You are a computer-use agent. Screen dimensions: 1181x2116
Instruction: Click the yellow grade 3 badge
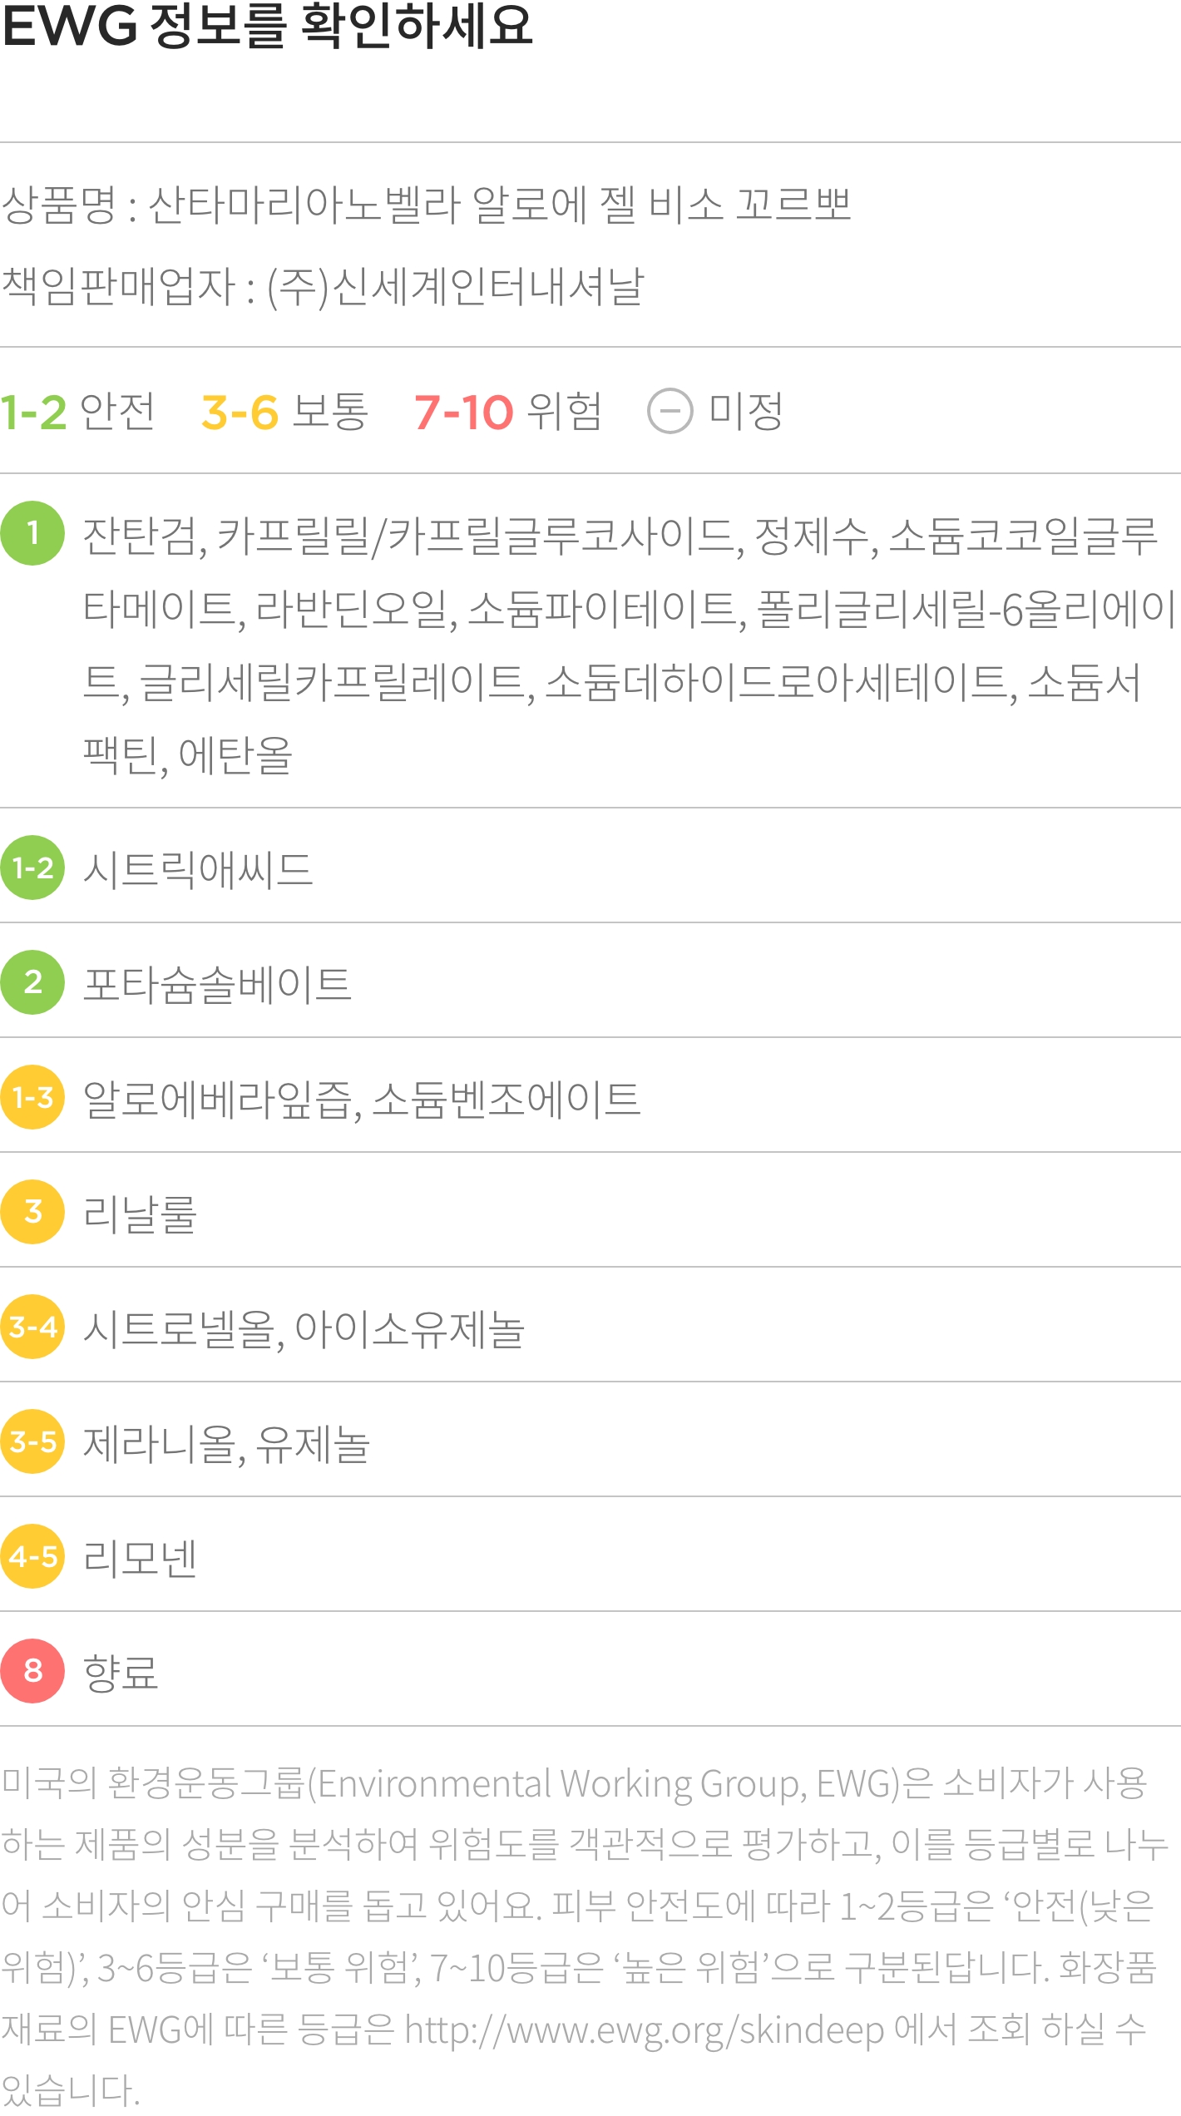pyautogui.click(x=32, y=1212)
